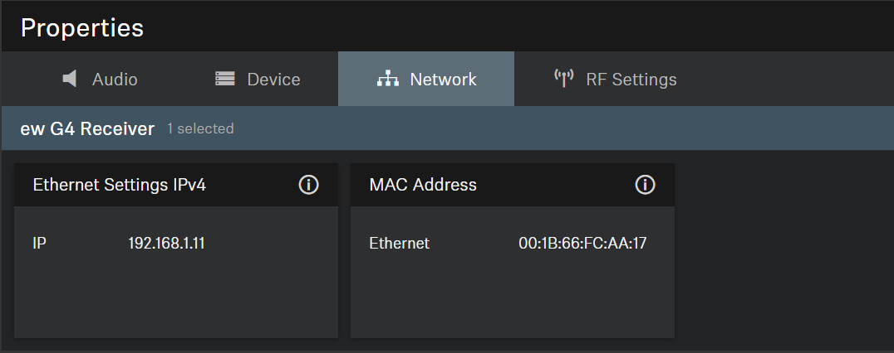
Task: Click the IP field label
Action: pos(39,244)
